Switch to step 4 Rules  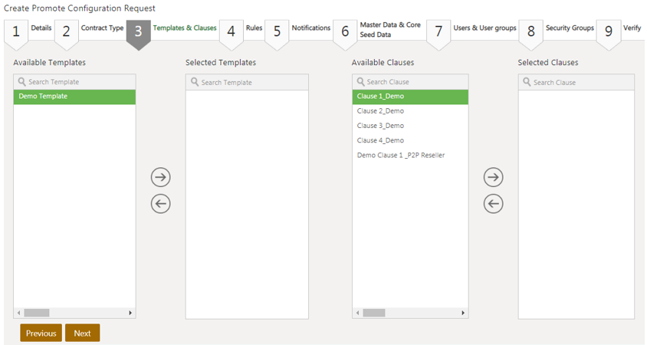pyautogui.click(x=243, y=31)
